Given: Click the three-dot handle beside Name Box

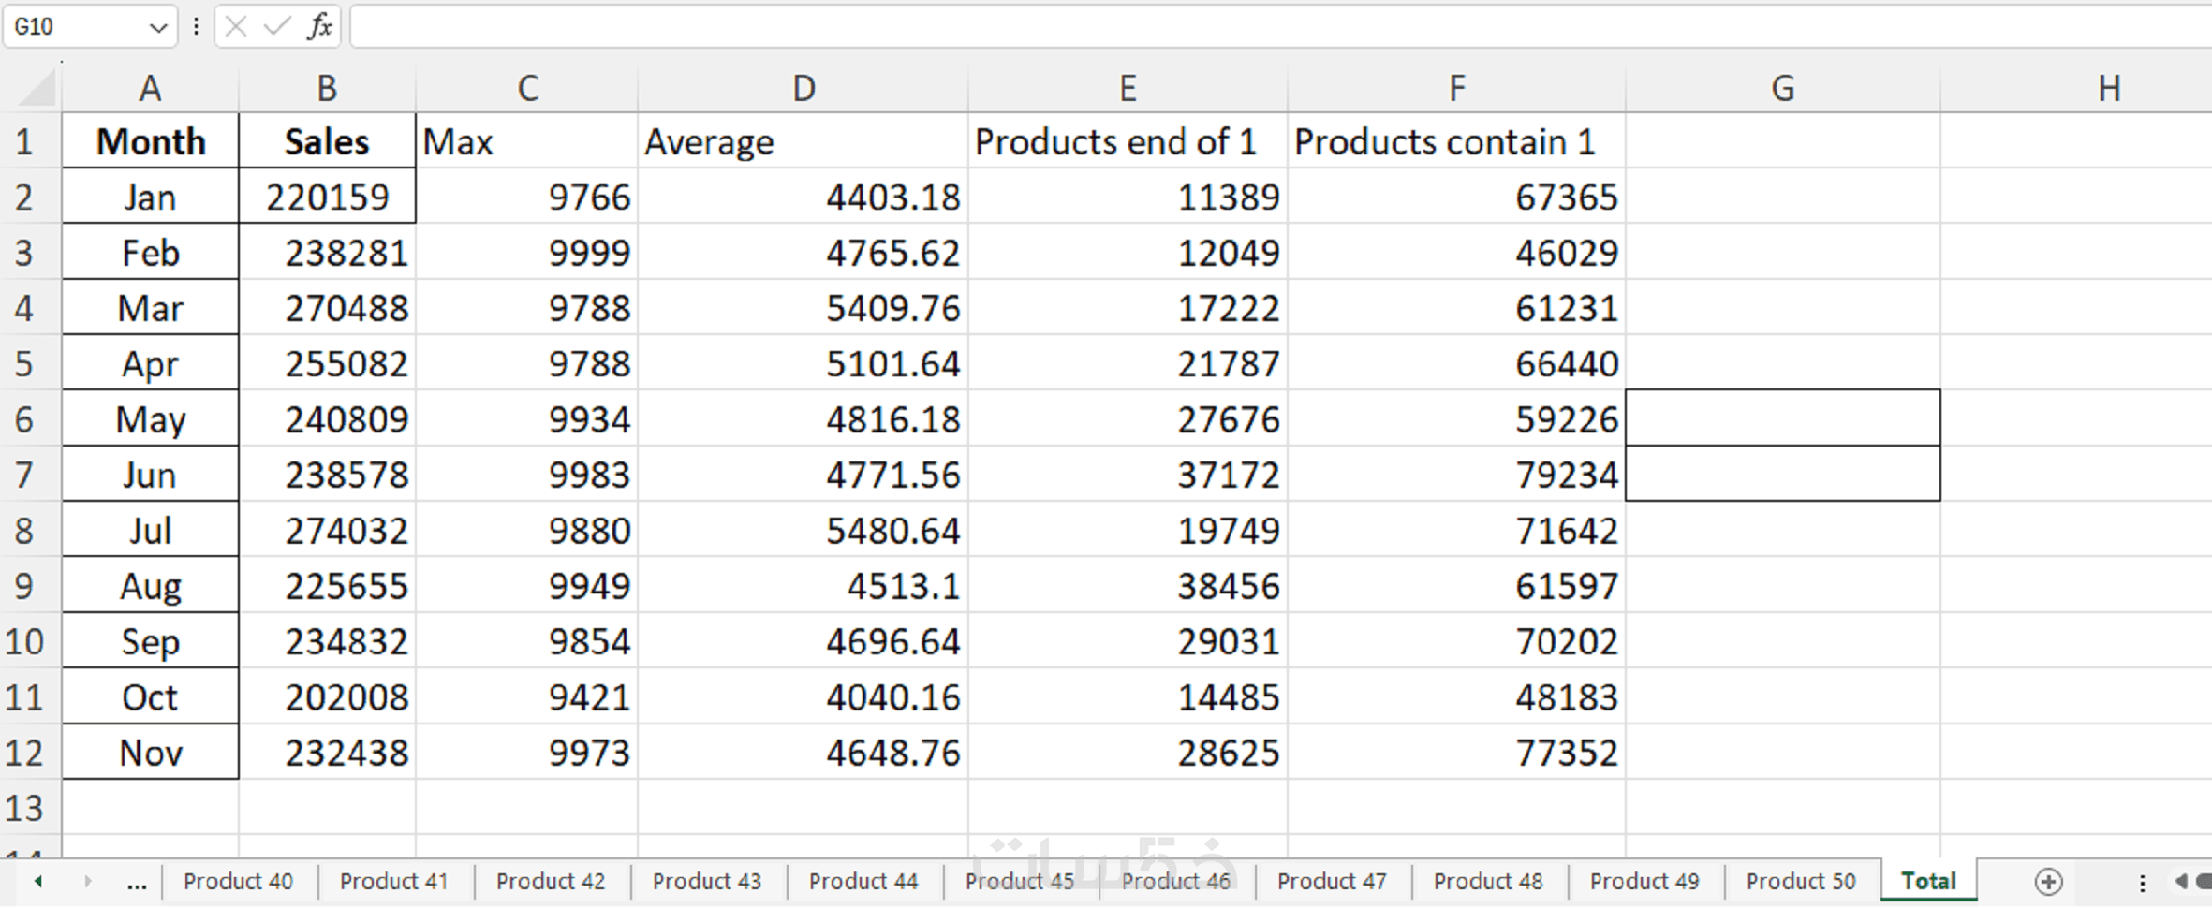Looking at the screenshot, I should tap(196, 26).
